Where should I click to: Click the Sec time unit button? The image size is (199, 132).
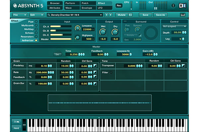[x=57, y=54]
